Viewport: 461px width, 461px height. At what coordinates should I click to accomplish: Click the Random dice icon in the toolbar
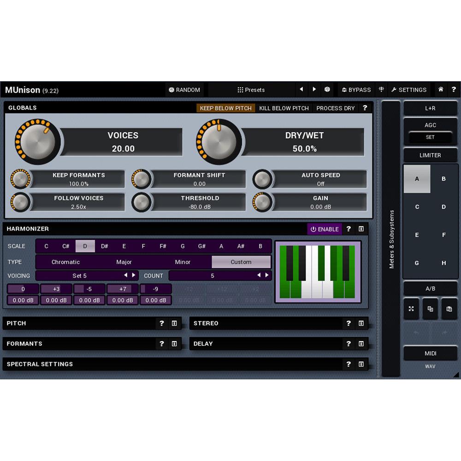171,89
